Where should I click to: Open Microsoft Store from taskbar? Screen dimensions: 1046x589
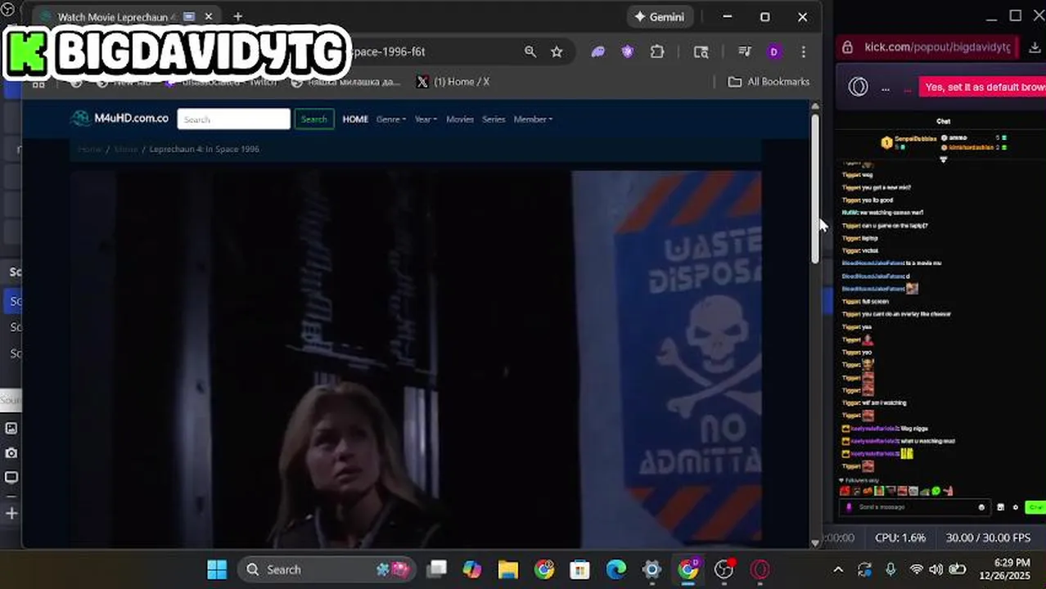580,569
